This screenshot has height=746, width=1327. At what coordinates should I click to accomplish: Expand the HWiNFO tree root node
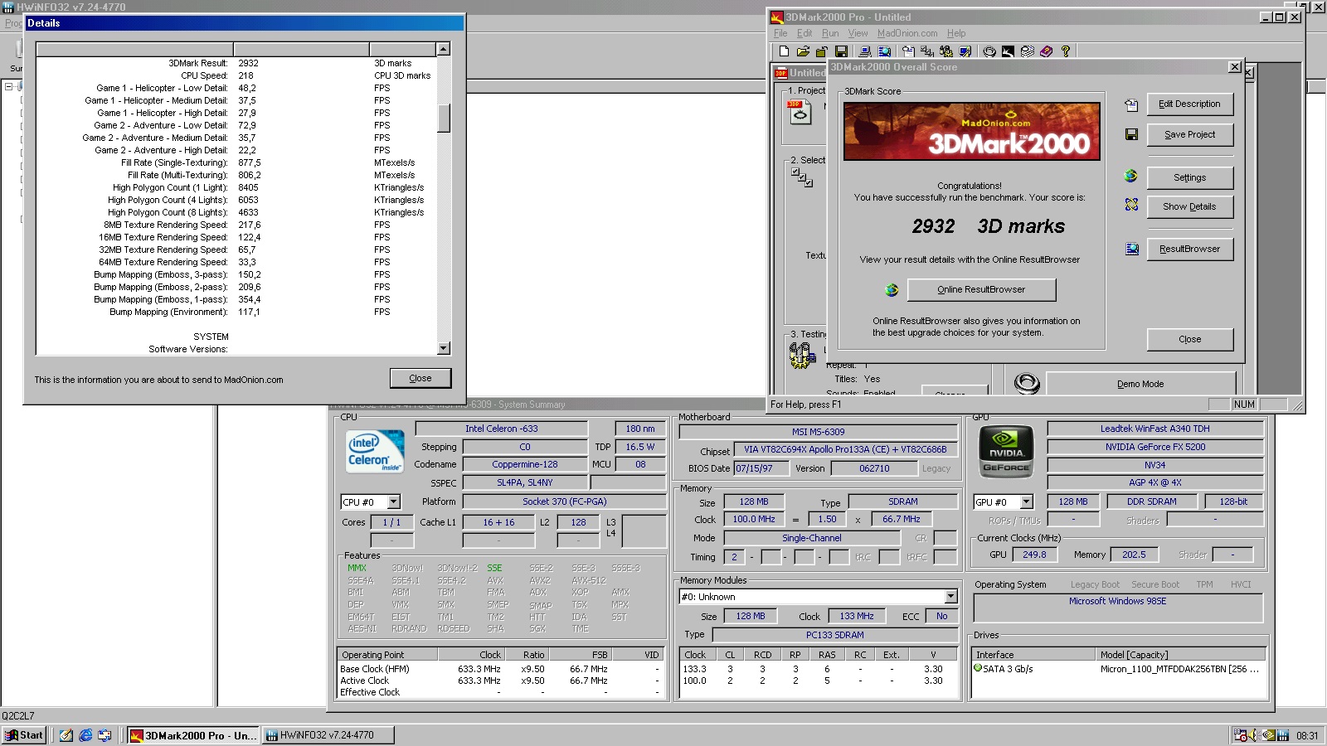(8, 86)
